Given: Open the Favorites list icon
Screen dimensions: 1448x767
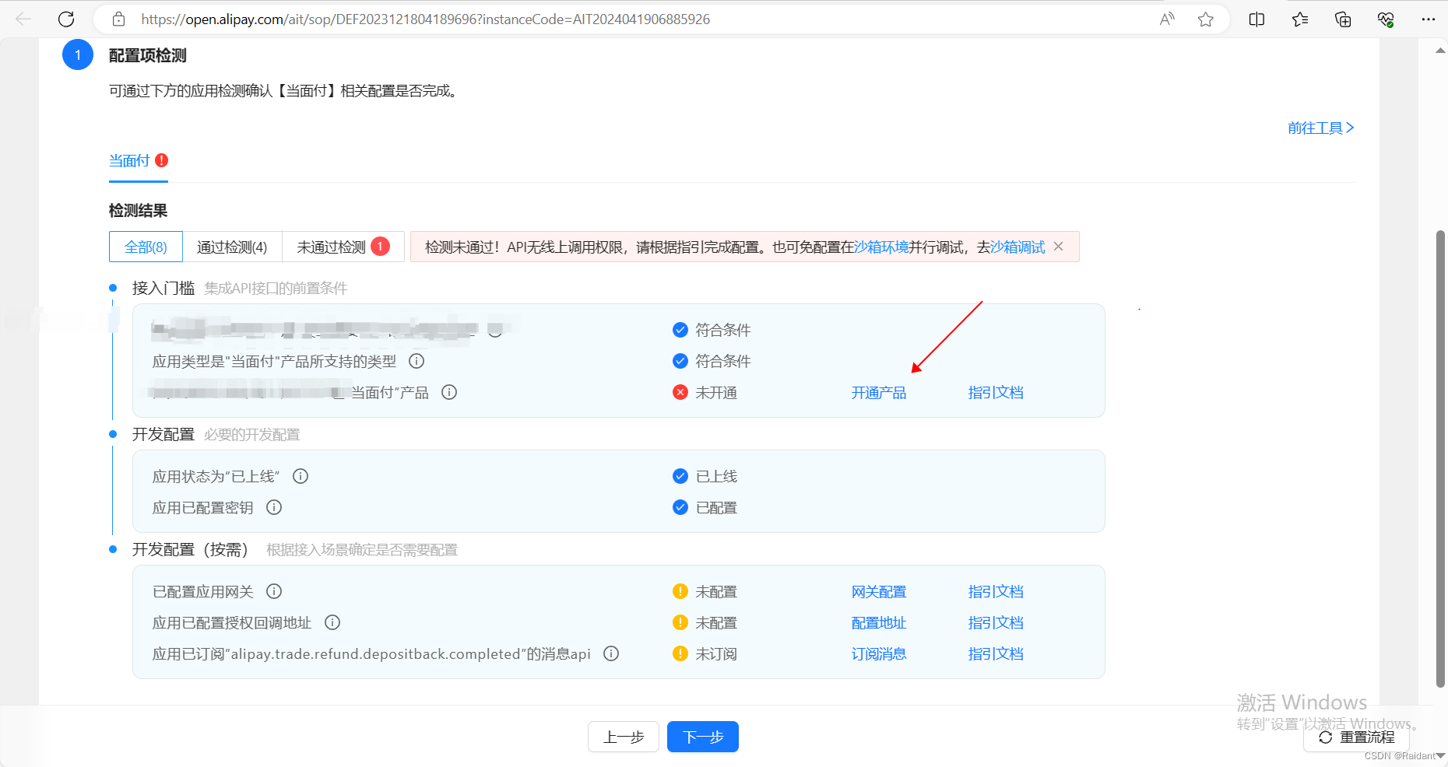Looking at the screenshot, I should click(x=1300, y=19).
